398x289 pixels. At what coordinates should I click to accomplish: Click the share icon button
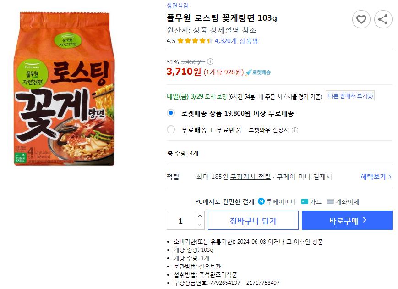coord(383,19)
